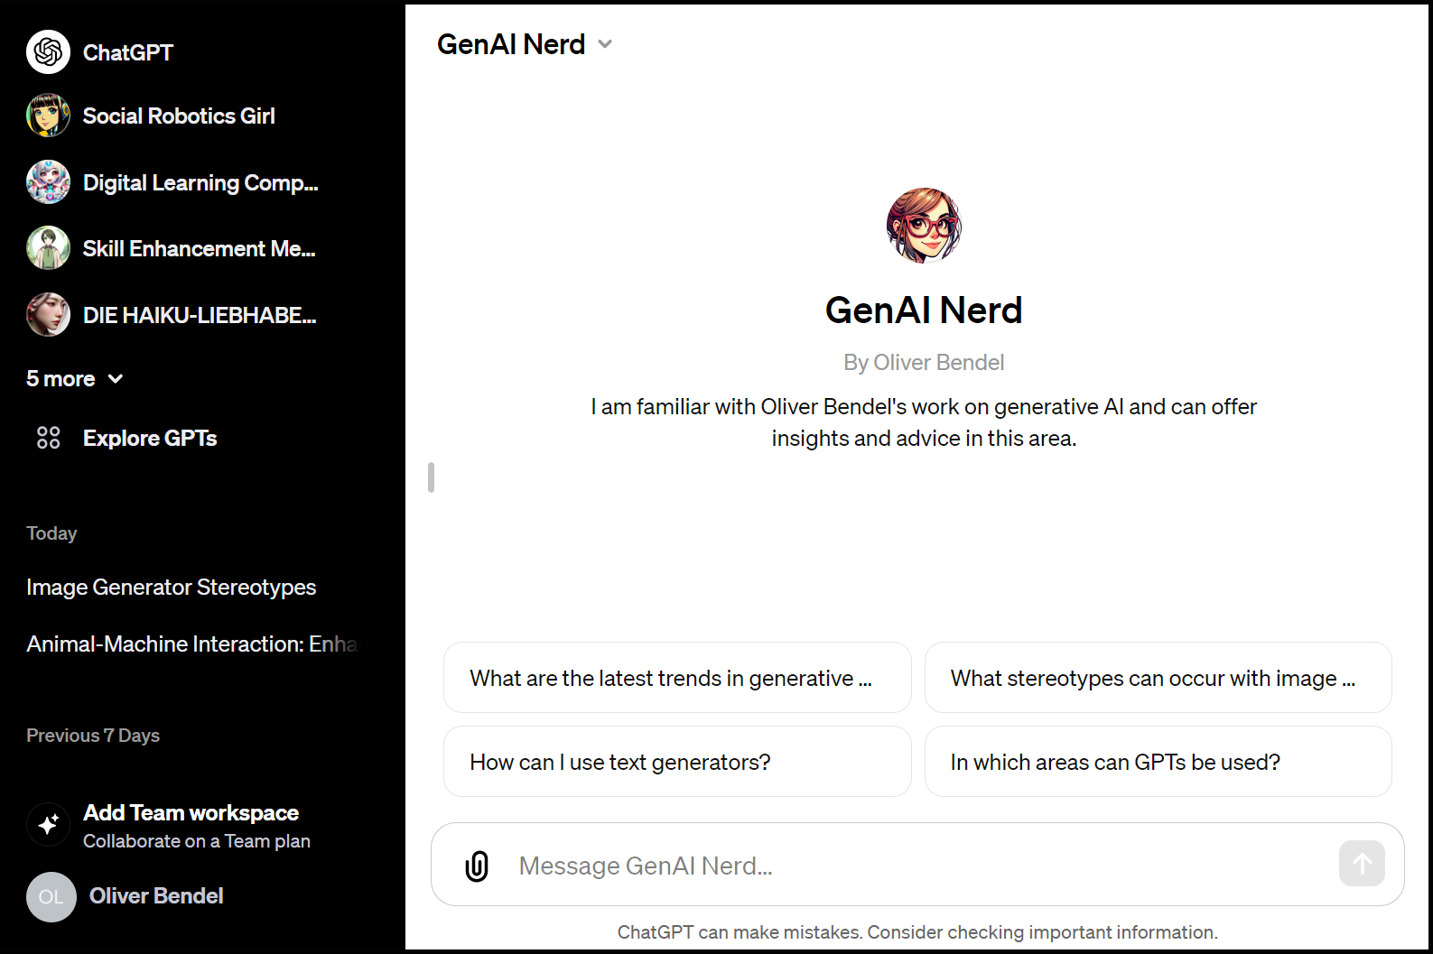Image resolution: width=1433 pixels, height=954 pixels.
Task: Click the GenAI Nerd profile avatar
Action: (924, 226)
